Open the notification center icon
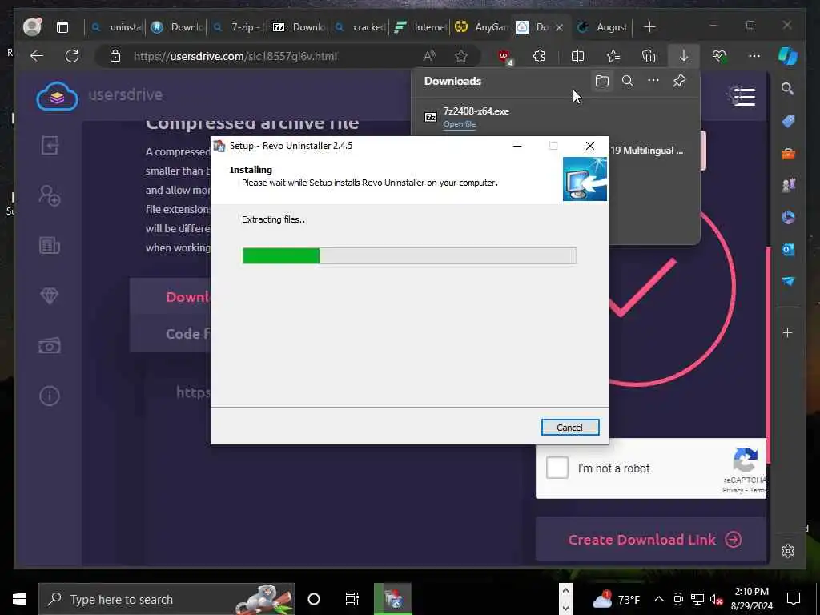820x615 pixels. 794,599
